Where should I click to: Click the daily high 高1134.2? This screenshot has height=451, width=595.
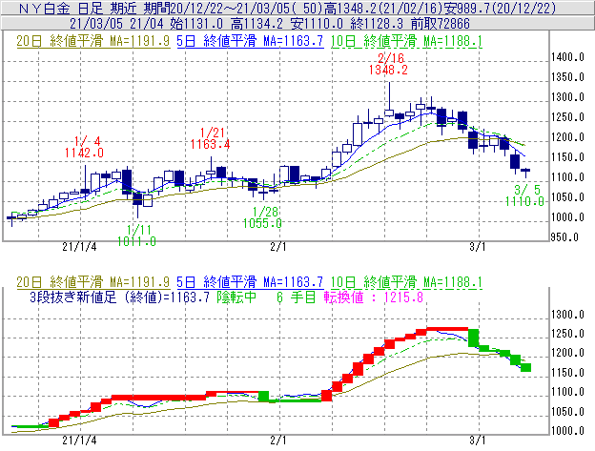click(x=256, y=24)
